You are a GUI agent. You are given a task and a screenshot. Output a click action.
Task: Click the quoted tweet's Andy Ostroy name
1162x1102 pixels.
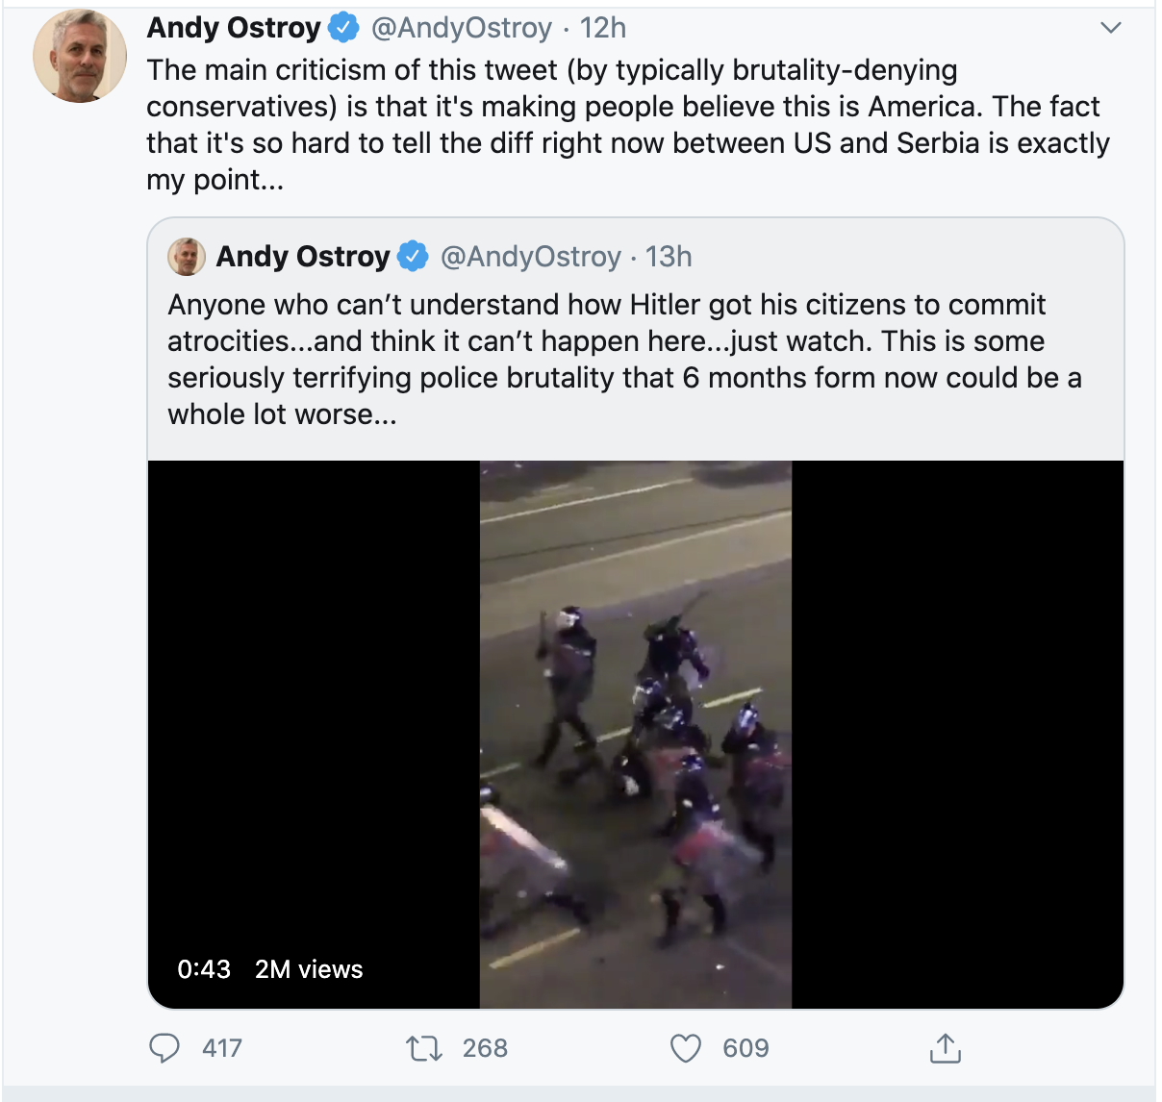coord(303,257)
